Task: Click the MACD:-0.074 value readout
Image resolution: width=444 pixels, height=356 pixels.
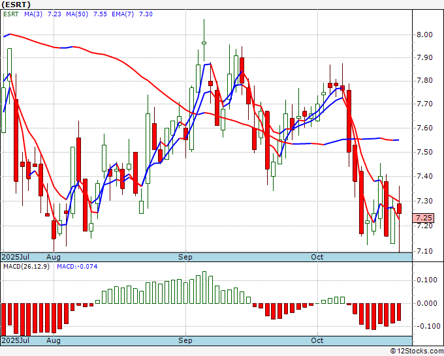Action: 77,267
